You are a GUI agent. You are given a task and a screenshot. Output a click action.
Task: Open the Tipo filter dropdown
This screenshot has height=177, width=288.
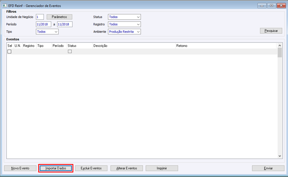point(47,32)
